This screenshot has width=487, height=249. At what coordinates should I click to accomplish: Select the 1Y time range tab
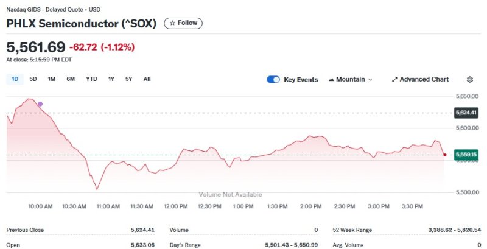(x=111, y=79)
